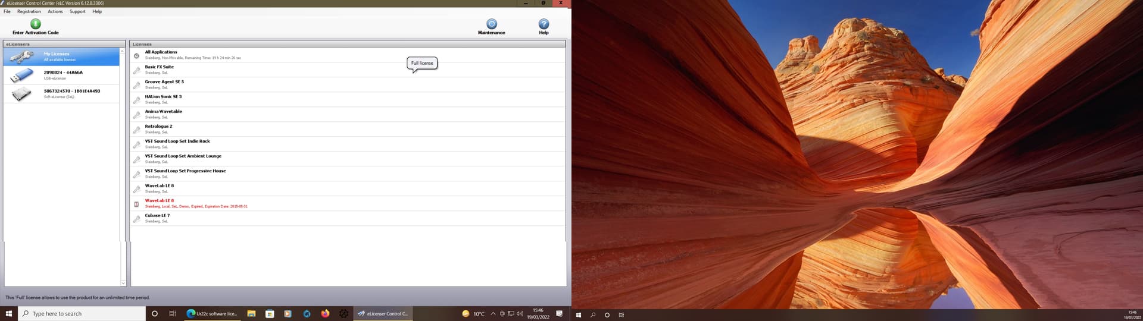The height and width of the screenshot is (321, 1143).
Task: Open the Support menu
Action: click(x=77, y=11)
